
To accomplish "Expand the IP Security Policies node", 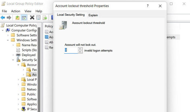I will [x=18, y=109].
